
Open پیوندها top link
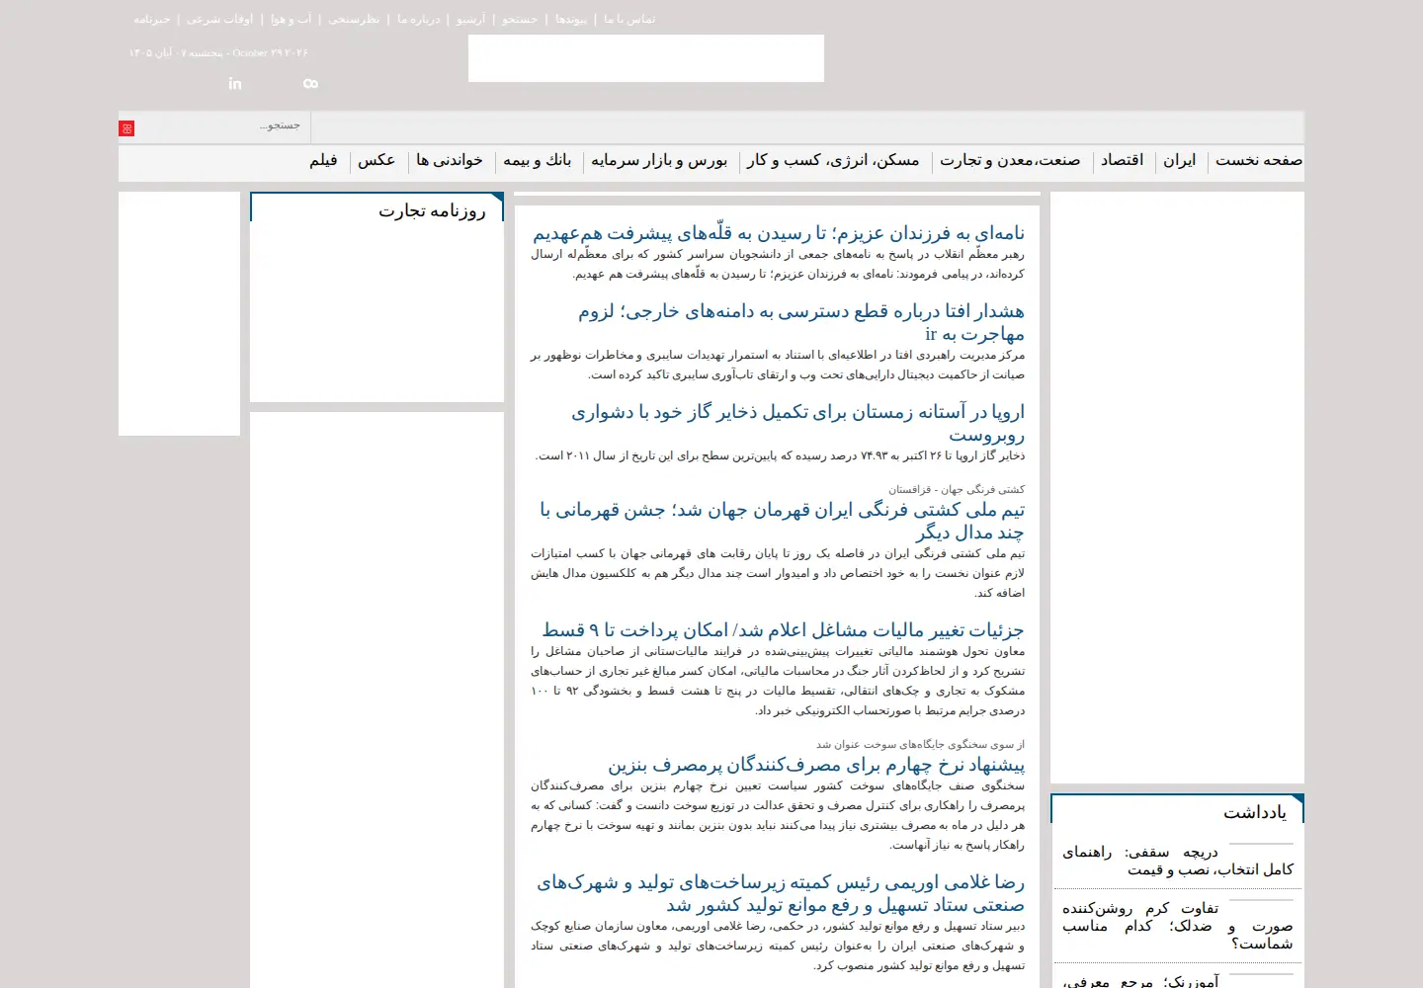click(571, 19)
